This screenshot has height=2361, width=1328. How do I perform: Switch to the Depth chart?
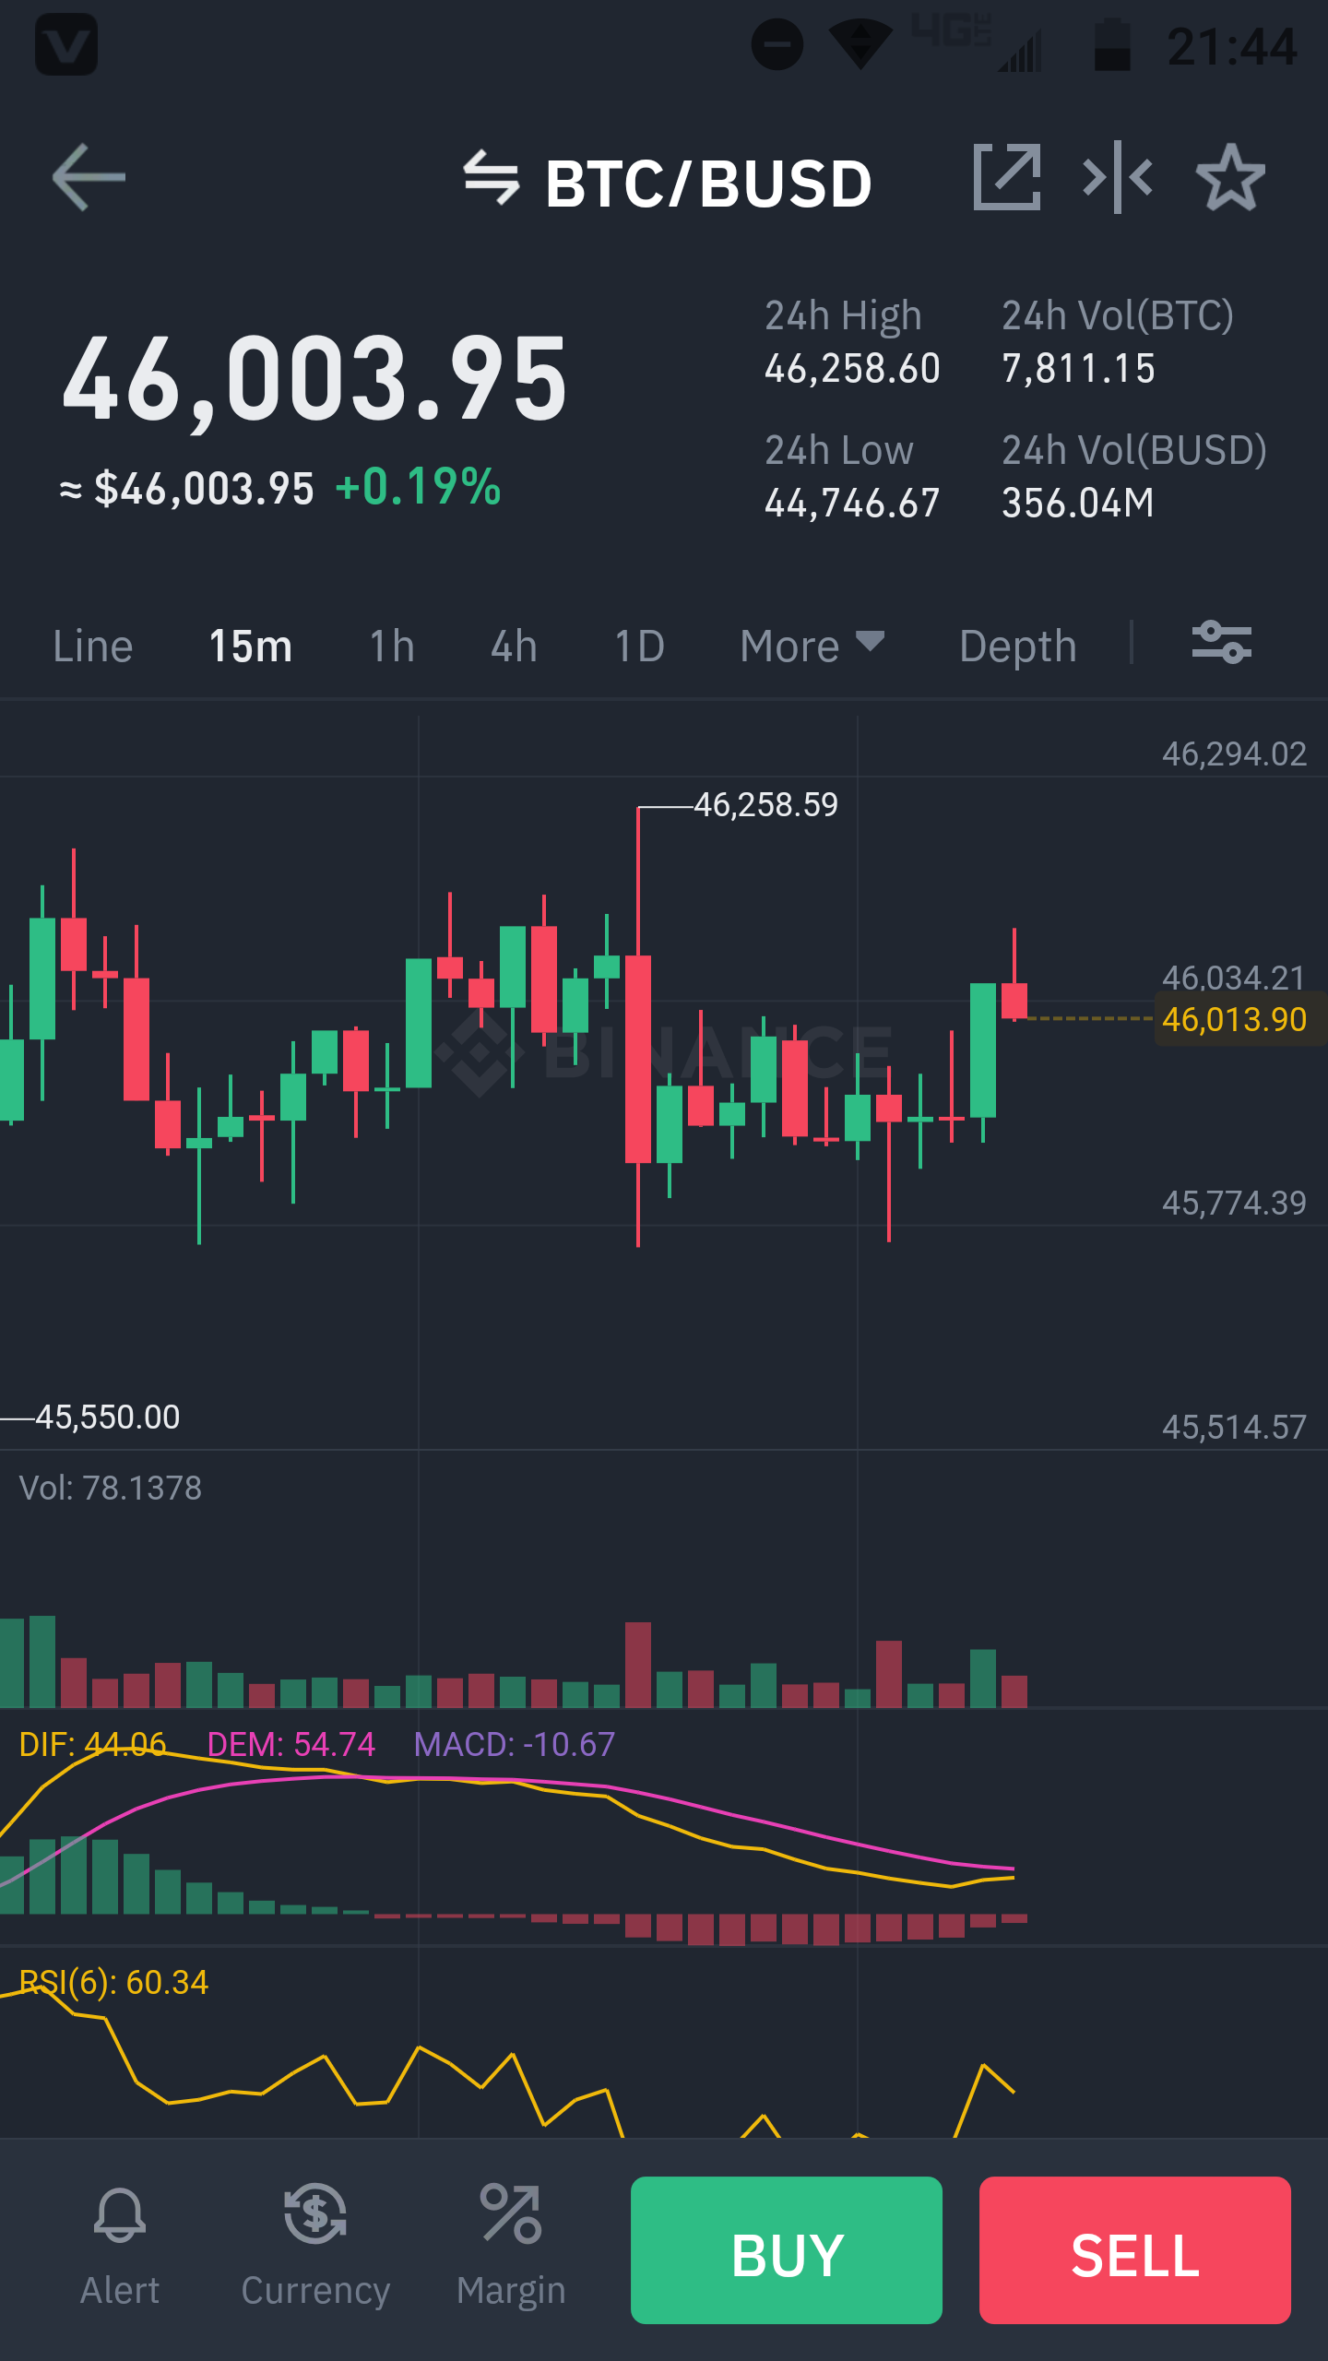1018,646
